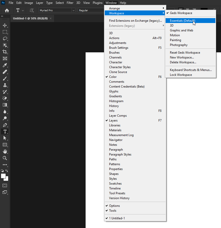Expand collapsed toolbar double-arrow

coord(2,16)
